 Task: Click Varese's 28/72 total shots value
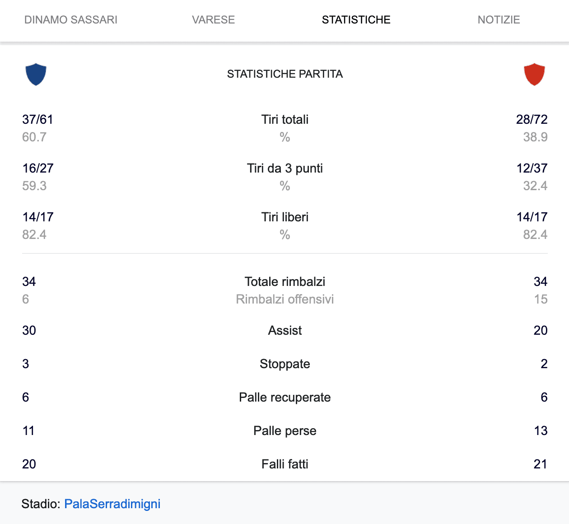(x=532, y=119)
